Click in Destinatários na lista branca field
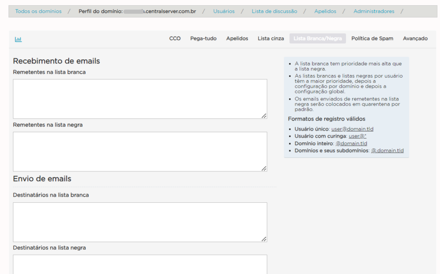Viewport: 440px width, 274px height. [x=140, y=222]
